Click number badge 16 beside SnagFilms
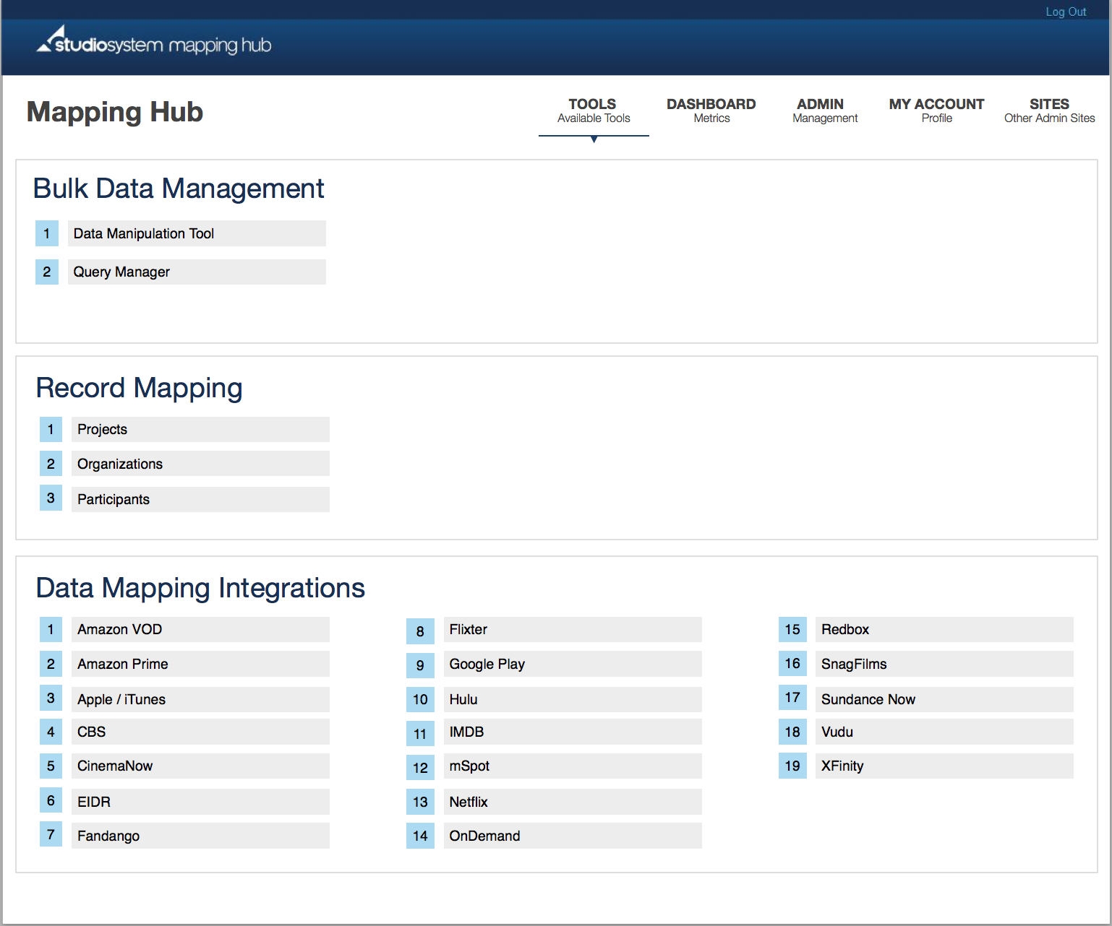Image resolution: width=1112 pixels, height=926 pixels. [792, 663]
